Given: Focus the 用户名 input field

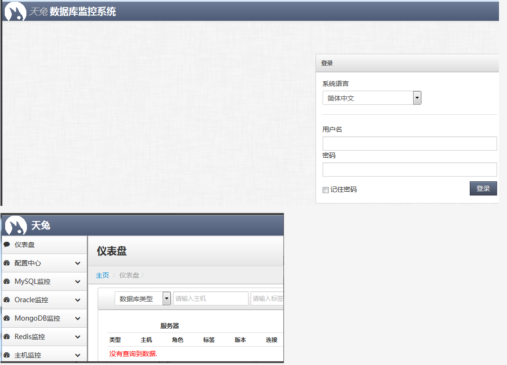Looking at the screenshot, I should pos(410,144).
